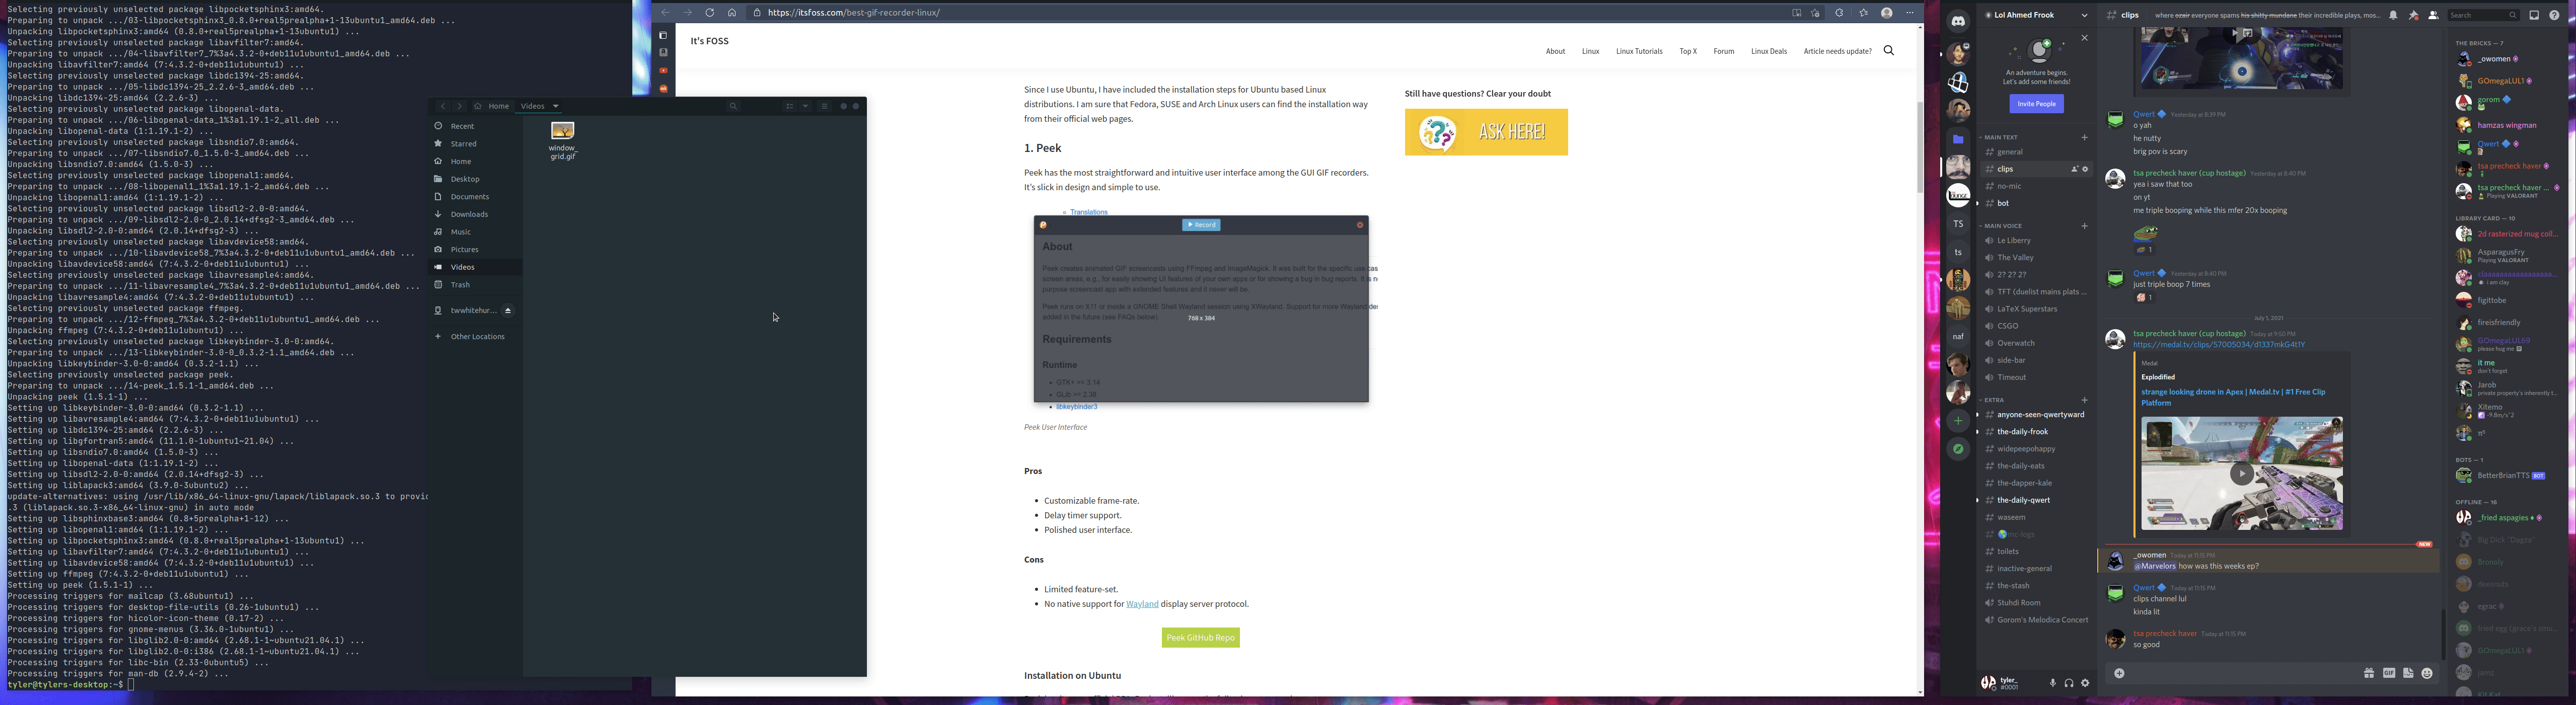Open the server folder icon in Discord
The width and height of the screenshot is (2576, 705).
click(1958, 139)
